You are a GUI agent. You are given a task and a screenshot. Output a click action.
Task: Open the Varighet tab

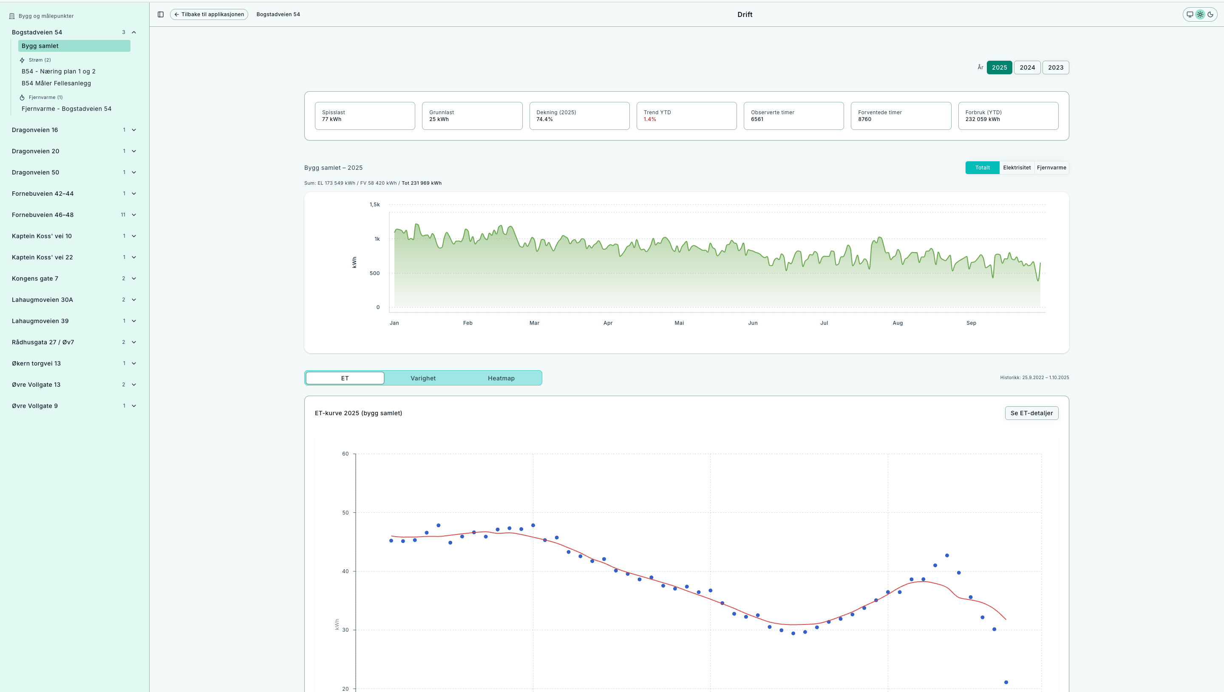pyautogui.click(x=423, y=378)
